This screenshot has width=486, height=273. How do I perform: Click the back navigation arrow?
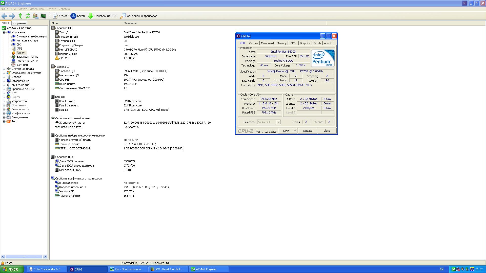(x=4, y=16)
